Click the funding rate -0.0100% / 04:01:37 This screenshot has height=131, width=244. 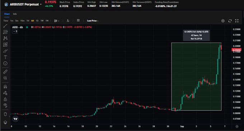[166, 6]
